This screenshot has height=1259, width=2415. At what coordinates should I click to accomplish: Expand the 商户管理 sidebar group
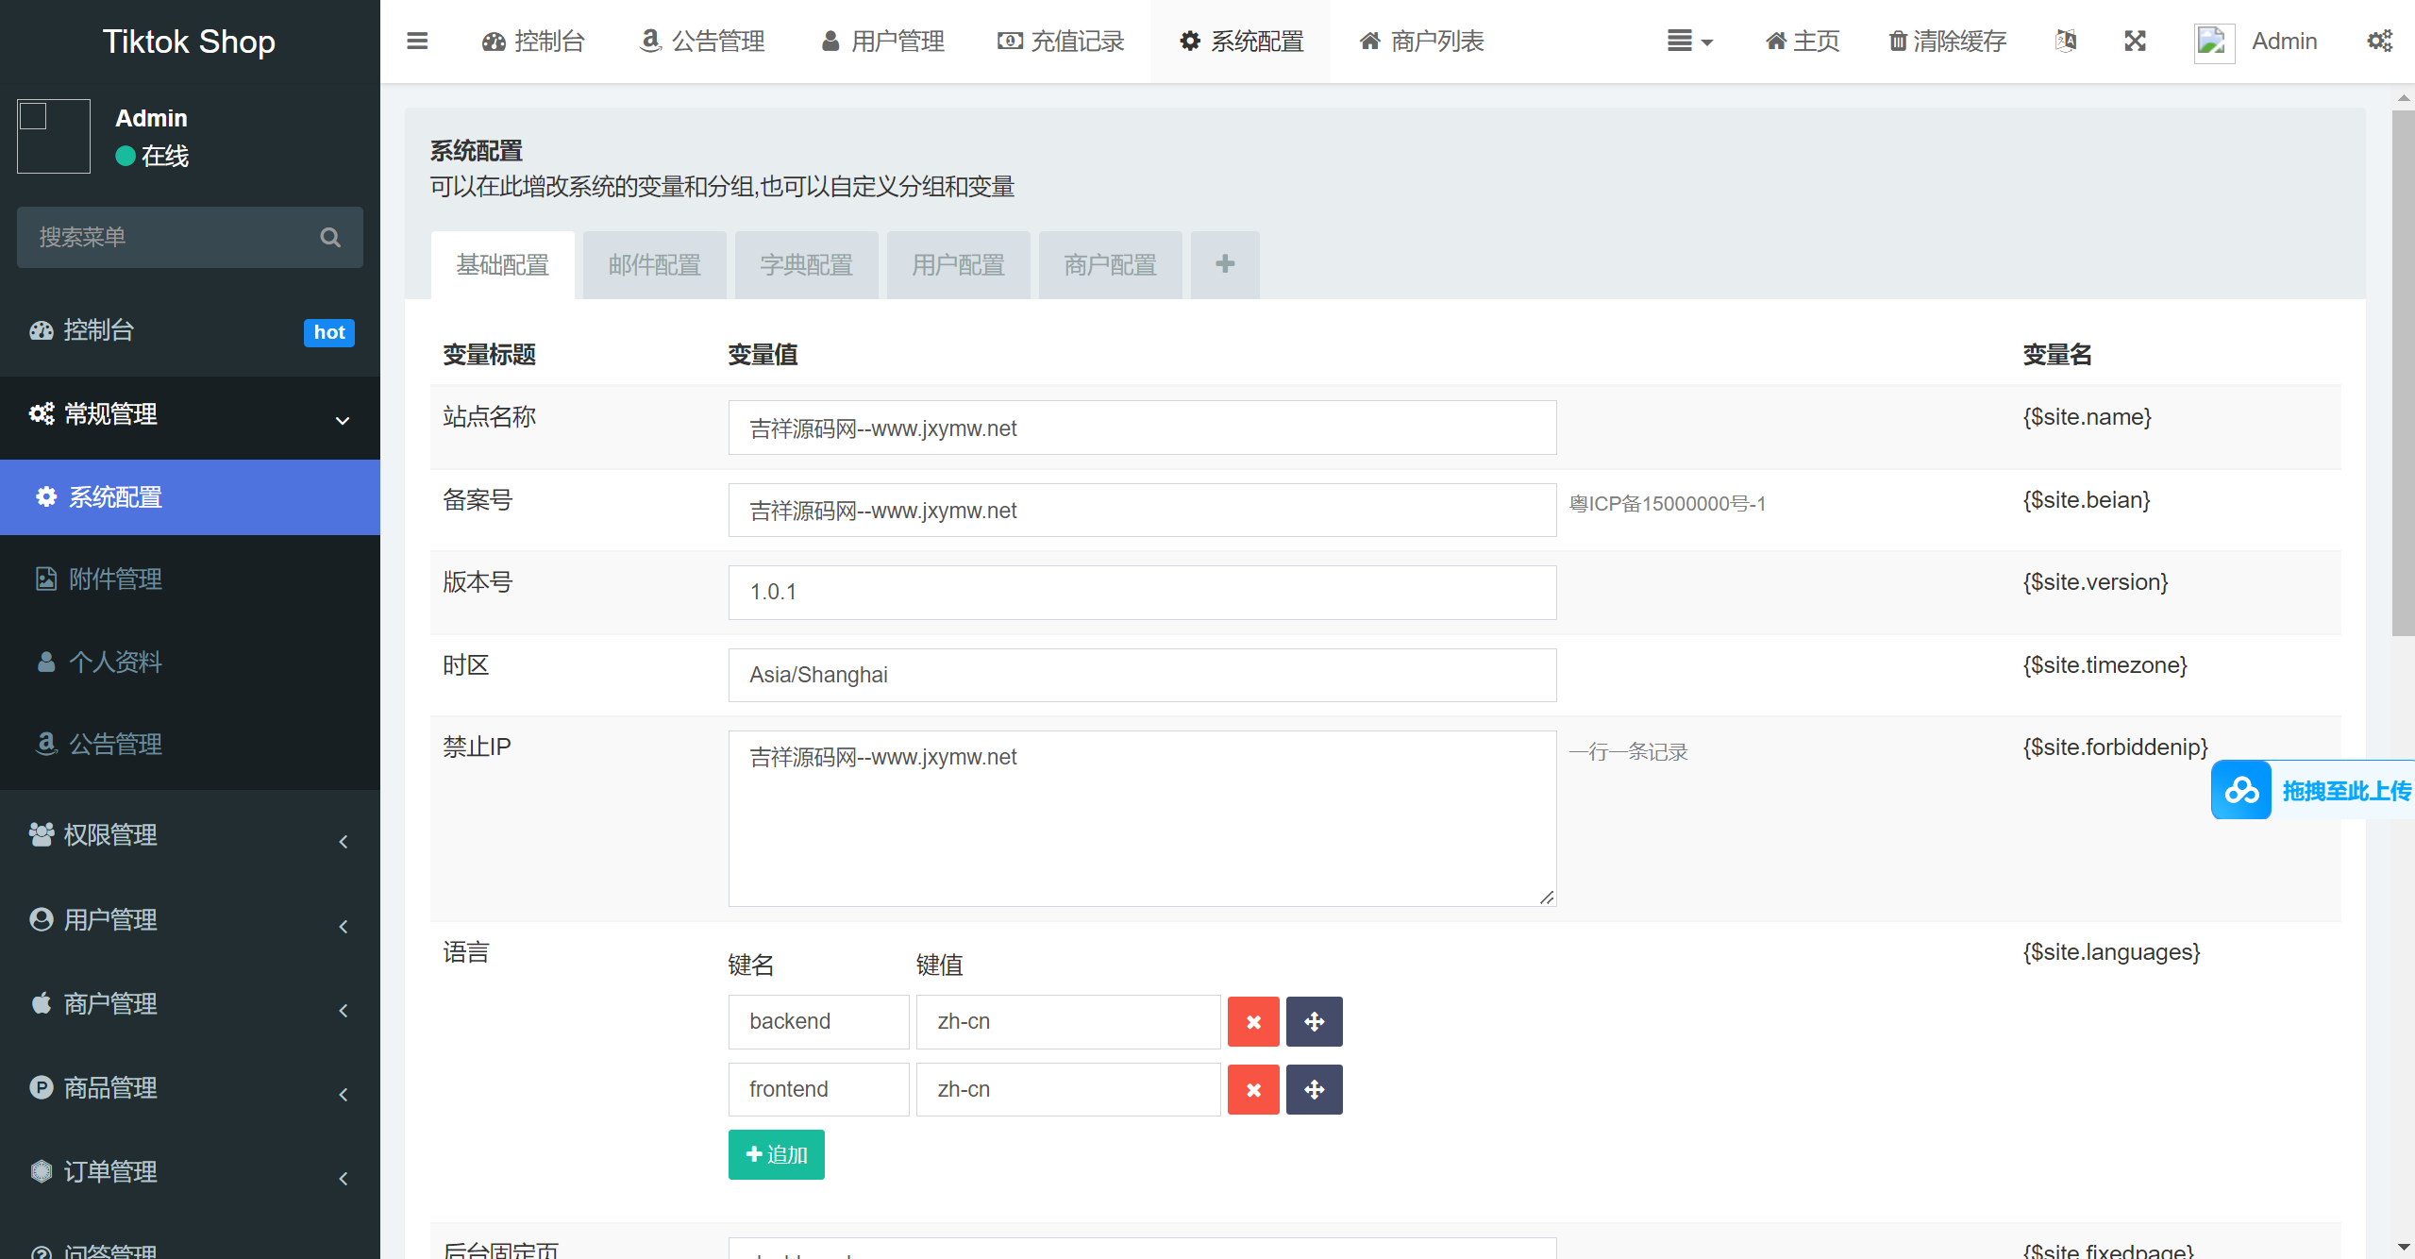(190, 1004)
